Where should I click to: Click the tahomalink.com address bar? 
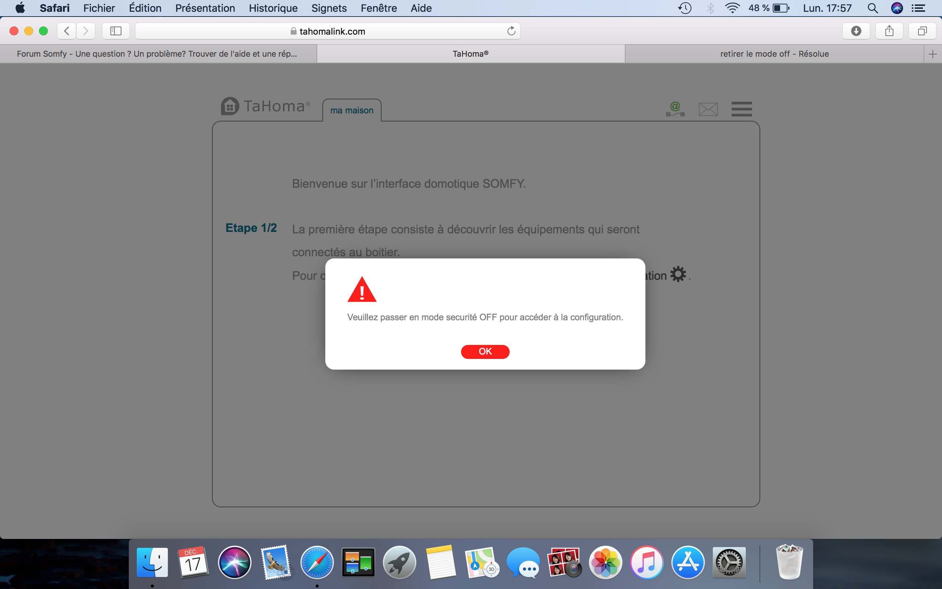pos(328,31)
